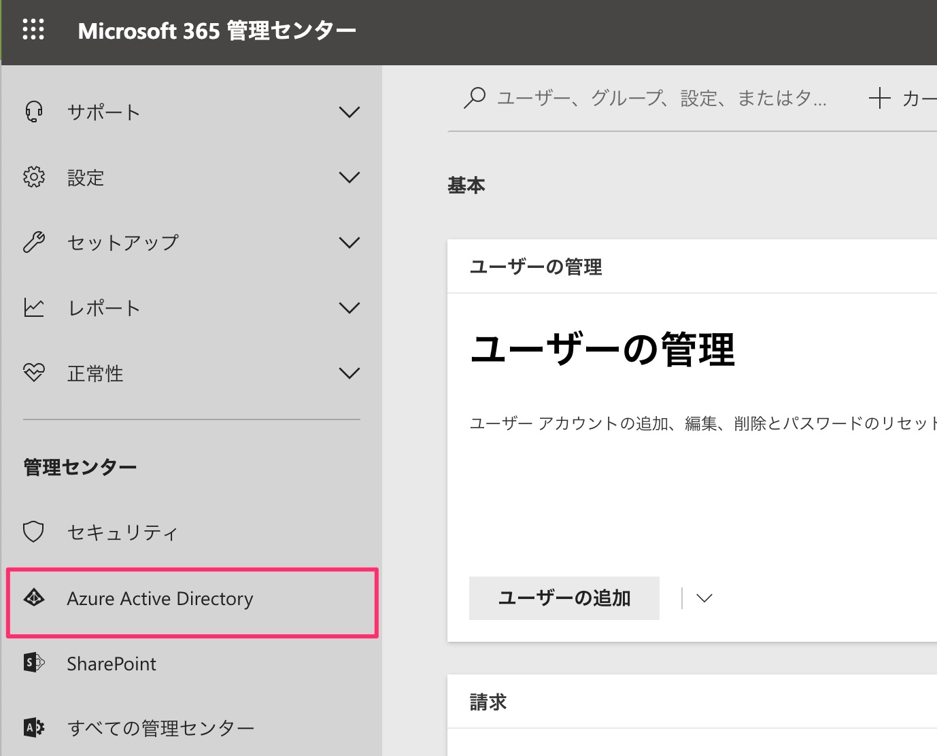Click the Azure Active Directory diamond icon
This screenshot has width=937, height=756.
[x=34, y=598]
